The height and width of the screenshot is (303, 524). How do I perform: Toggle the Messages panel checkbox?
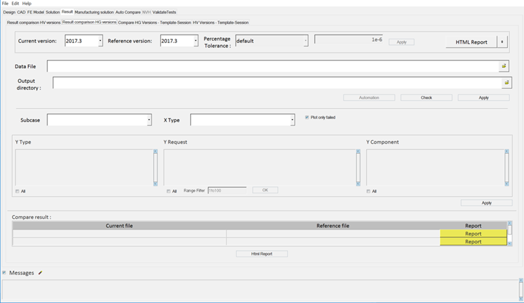4,273
